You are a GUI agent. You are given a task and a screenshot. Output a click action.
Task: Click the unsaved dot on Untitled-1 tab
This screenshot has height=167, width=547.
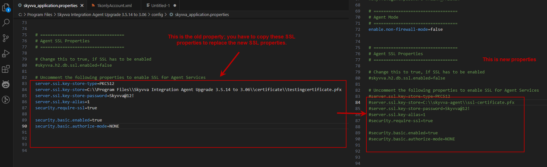coord(175,5)
